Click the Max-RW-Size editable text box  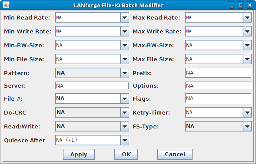[x=214, y=45]
